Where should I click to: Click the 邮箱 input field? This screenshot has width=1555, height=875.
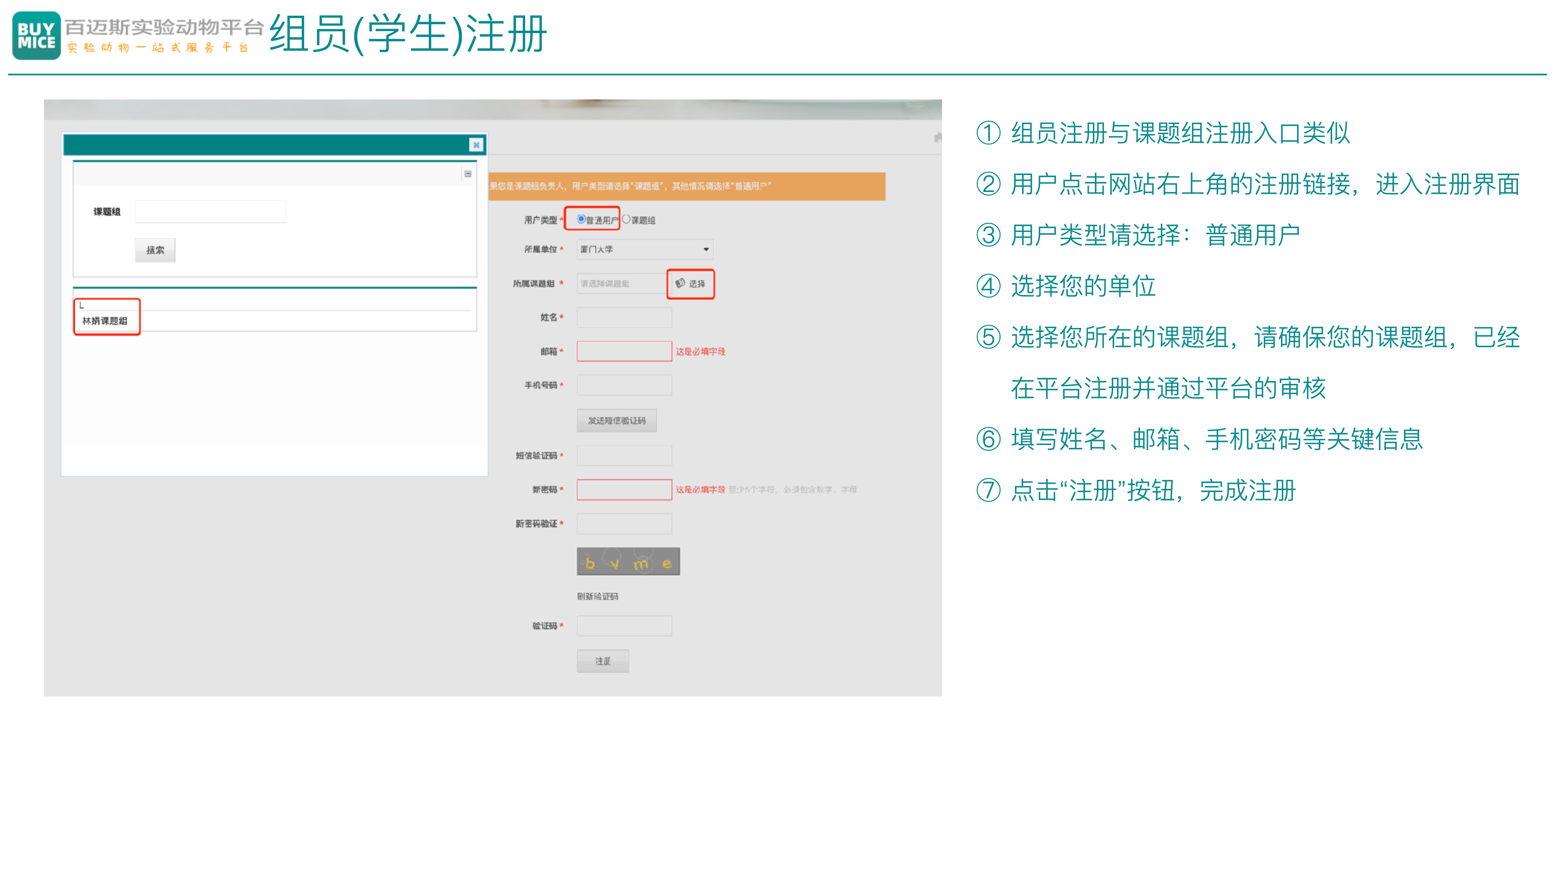624,351
